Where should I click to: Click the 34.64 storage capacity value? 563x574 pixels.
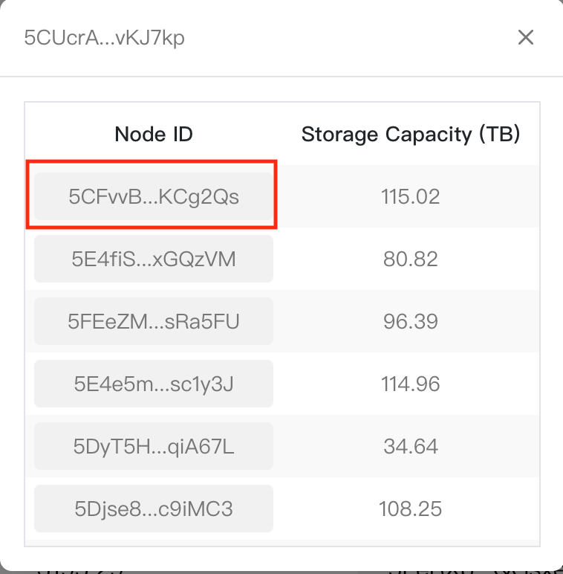tap(411, 447)
